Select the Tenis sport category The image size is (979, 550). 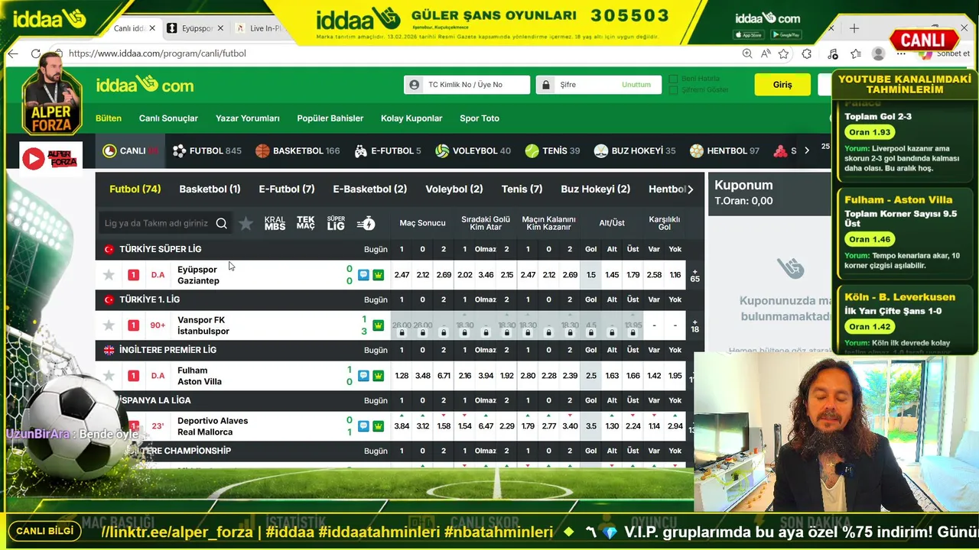552,151
